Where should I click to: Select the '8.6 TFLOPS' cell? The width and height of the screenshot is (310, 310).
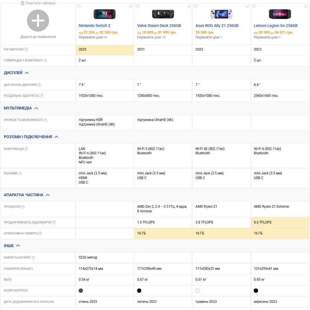point(280,222)
